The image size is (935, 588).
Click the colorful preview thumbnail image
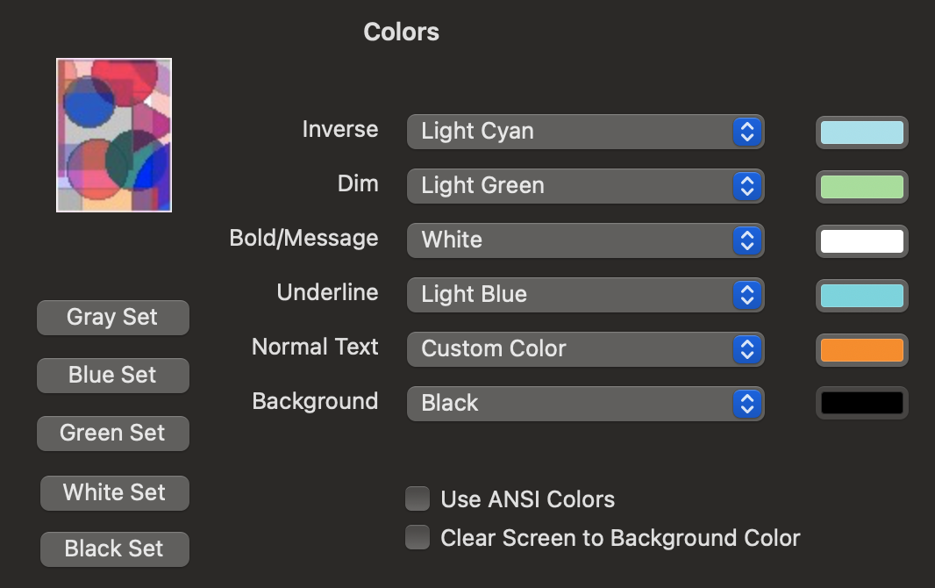(x=114, y=135)
